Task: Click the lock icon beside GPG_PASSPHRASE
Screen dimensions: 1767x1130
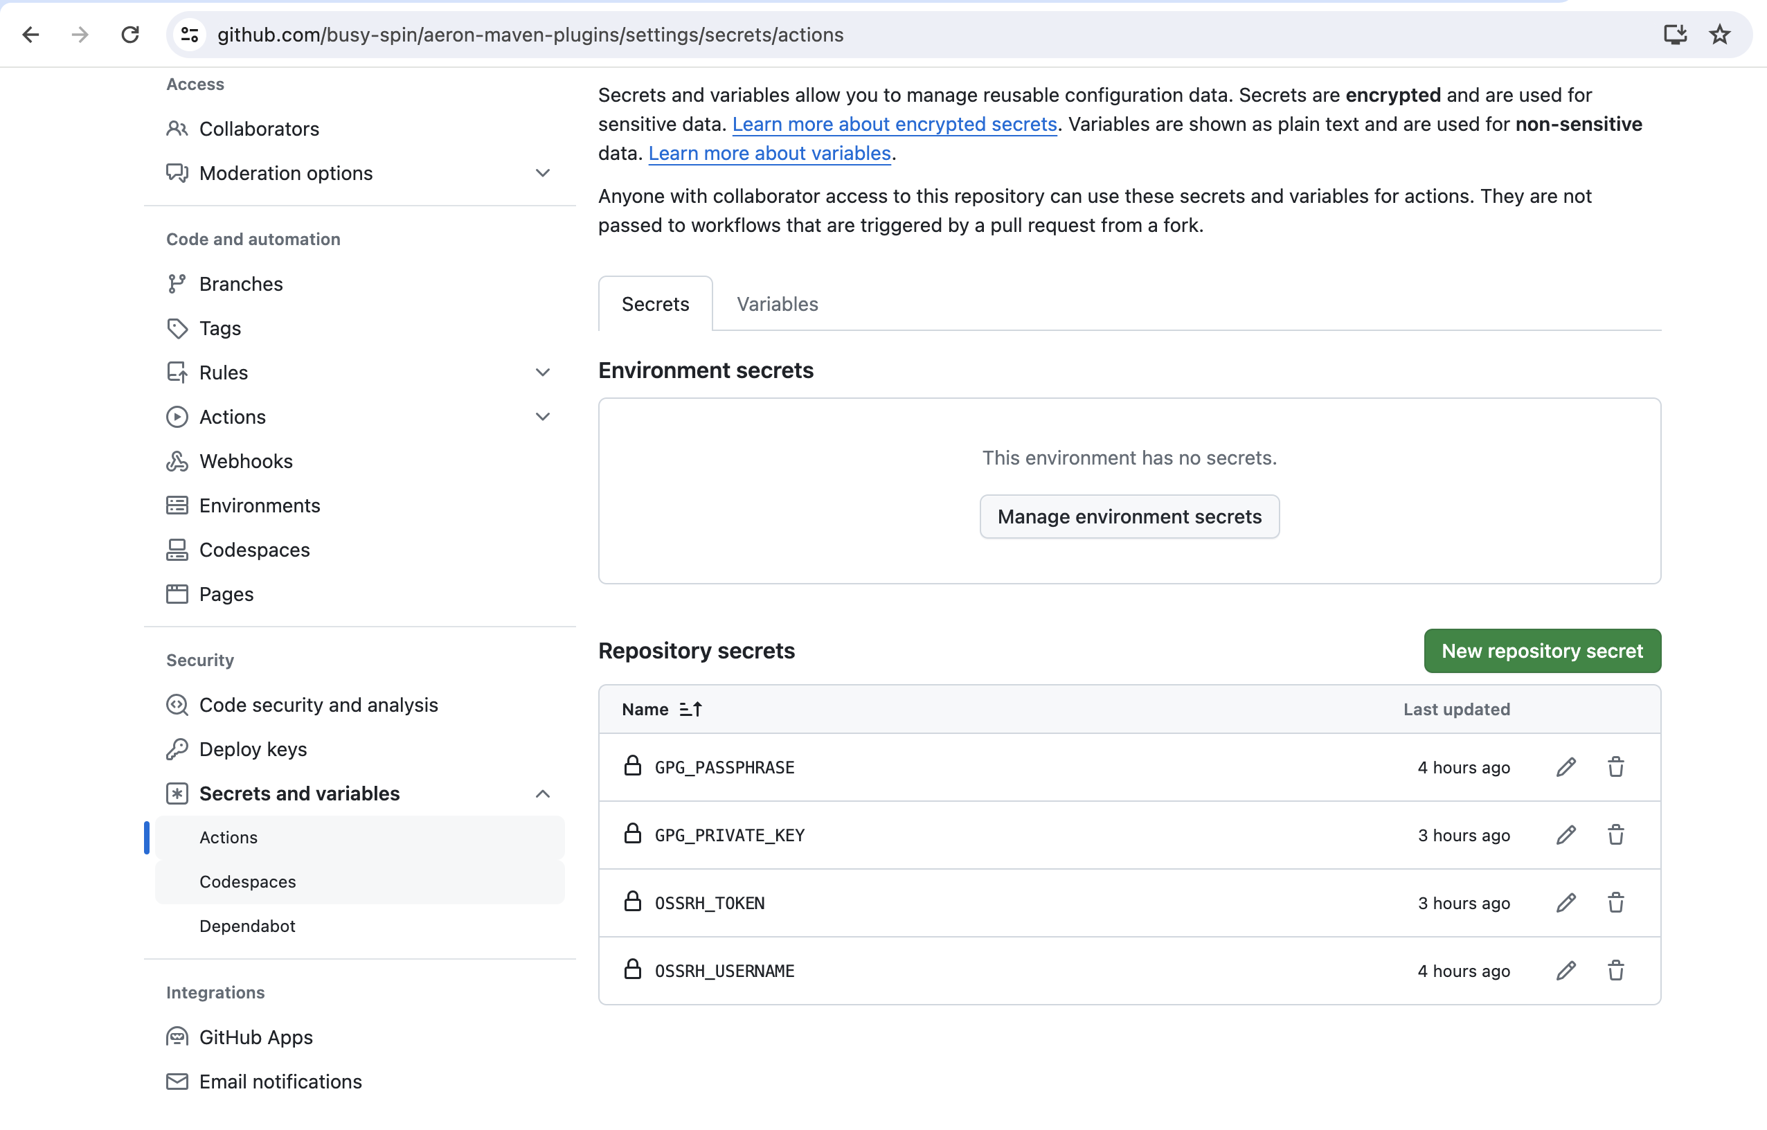Action: pyautogui.click(x=633, y=765)
